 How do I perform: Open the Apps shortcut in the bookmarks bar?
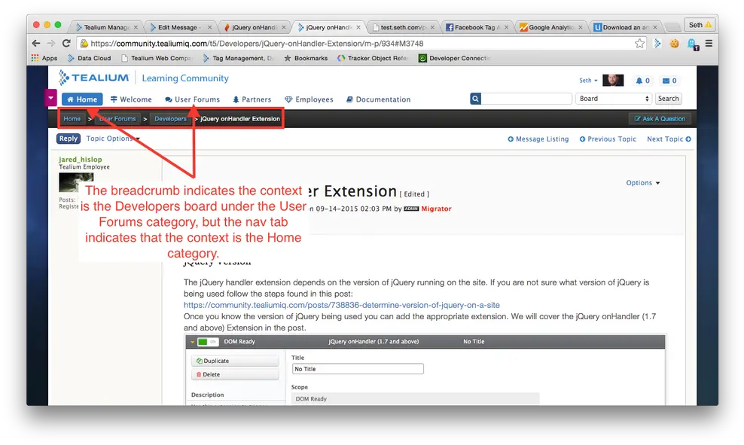point(44,58)
